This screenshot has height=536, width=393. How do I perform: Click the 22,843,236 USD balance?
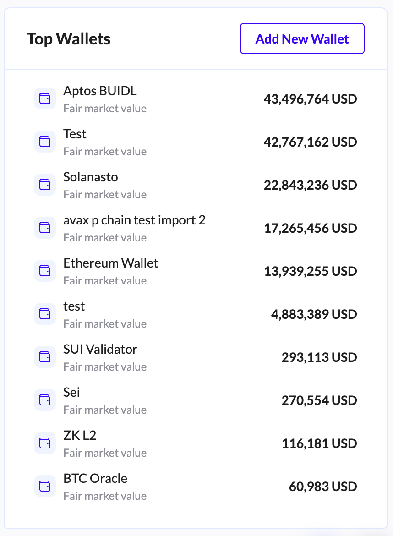point(310,185)
